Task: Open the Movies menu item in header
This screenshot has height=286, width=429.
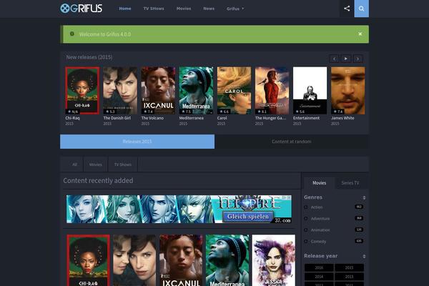Action: 184,9
